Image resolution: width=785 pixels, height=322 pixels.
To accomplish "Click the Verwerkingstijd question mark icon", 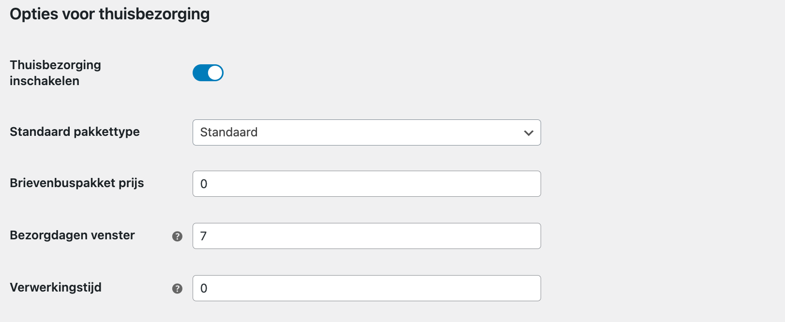I will (x=178, y=289).
